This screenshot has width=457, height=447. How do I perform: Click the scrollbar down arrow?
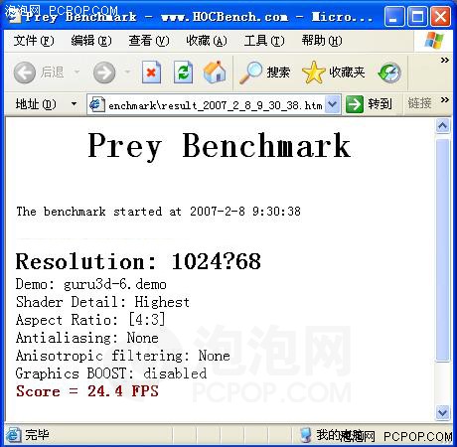pos(443,412)
